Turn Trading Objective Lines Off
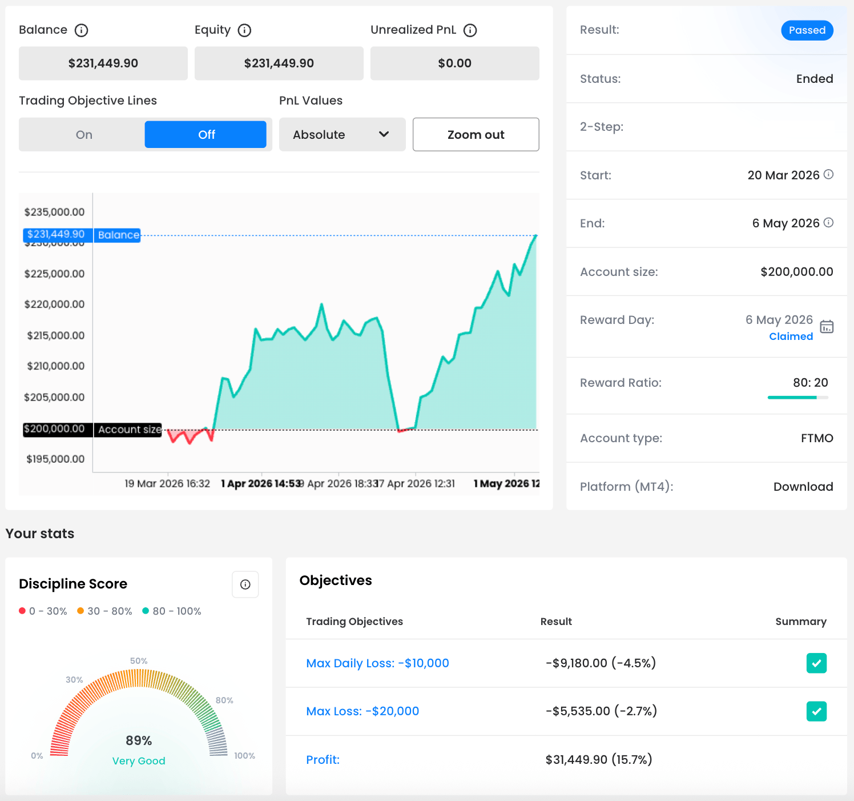The width and height of the screenshot is (854, 801). click(206, 135)
